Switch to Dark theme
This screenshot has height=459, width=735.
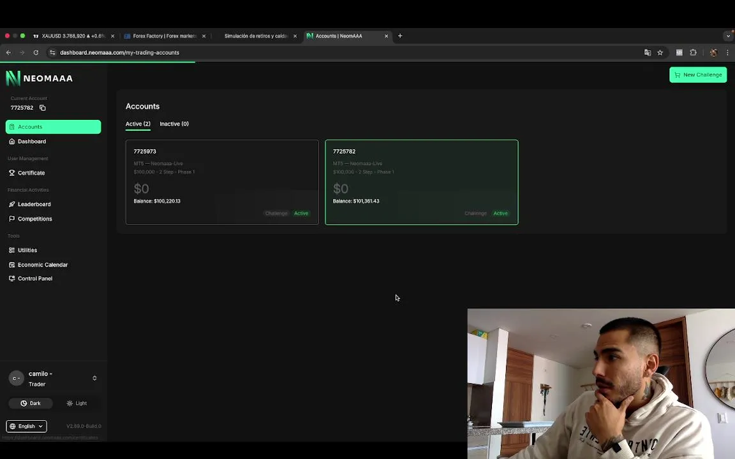(31, 404)
